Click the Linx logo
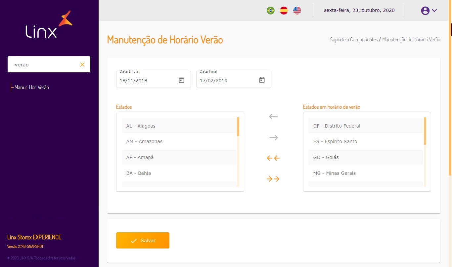The height and width of the screenshot is (267, 452). click(49, 24)
